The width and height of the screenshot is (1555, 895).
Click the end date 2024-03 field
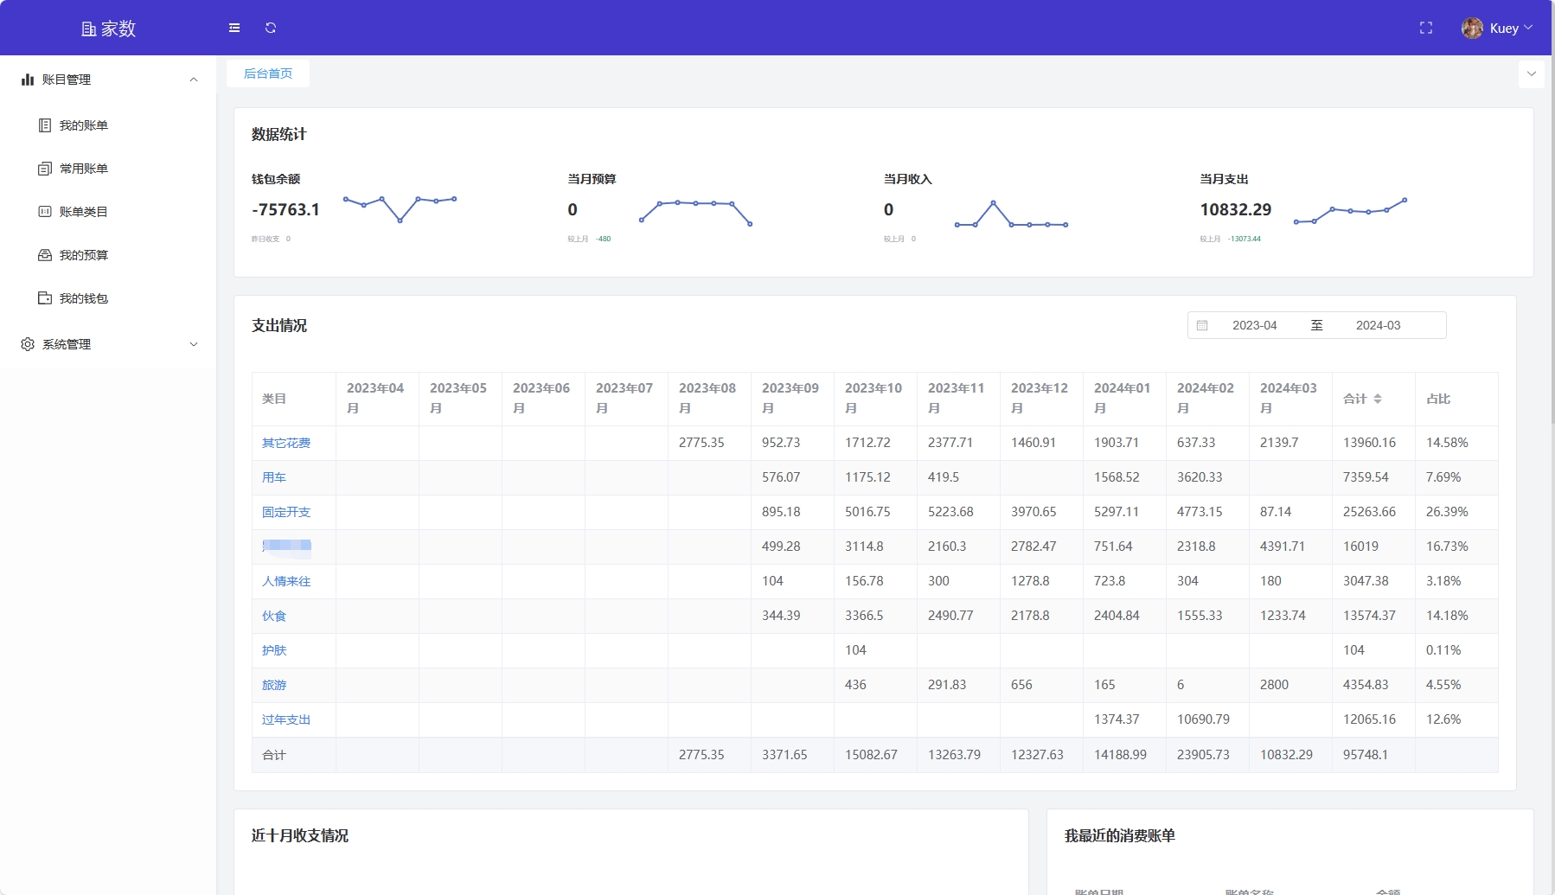1378,325
